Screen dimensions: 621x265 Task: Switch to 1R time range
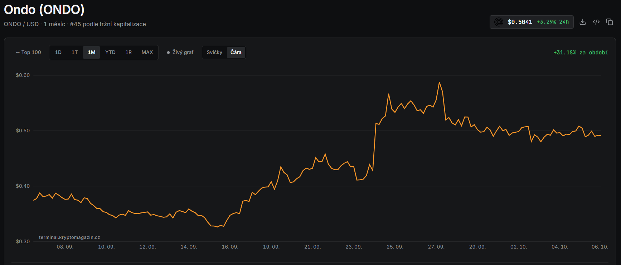point(128,52)
